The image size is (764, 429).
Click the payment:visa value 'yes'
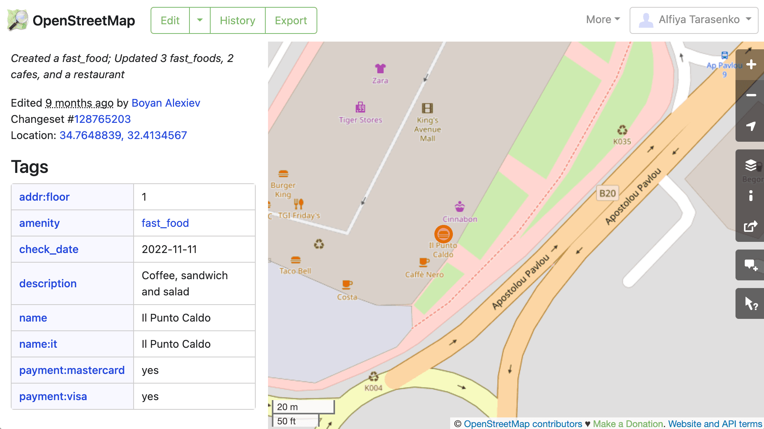point(150,396)
